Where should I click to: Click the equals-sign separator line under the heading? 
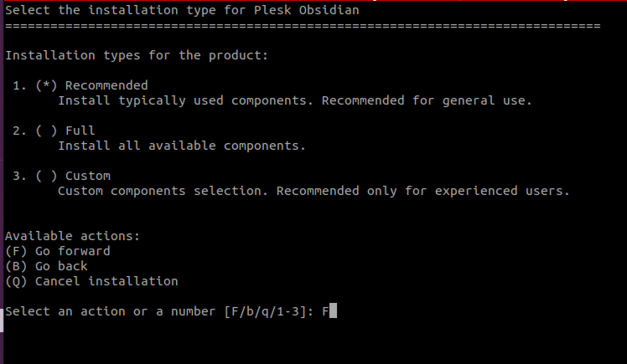pyautogui.click(x=302, y=25)
